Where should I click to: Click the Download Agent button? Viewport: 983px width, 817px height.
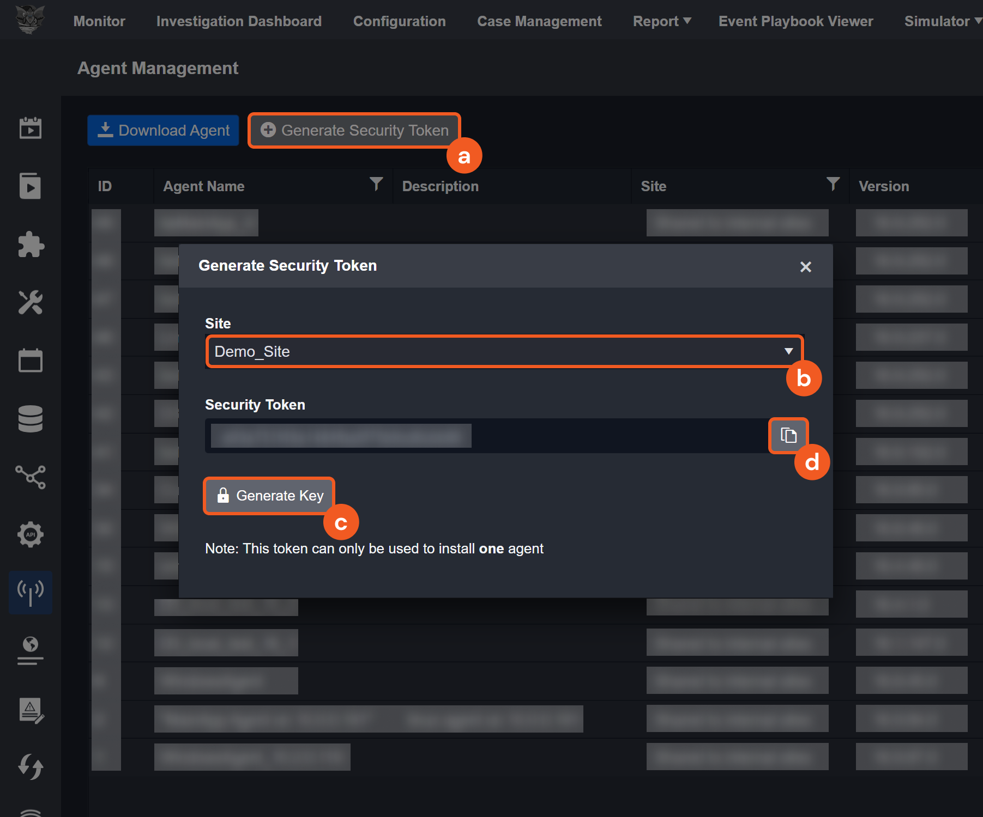click(163, 130)
